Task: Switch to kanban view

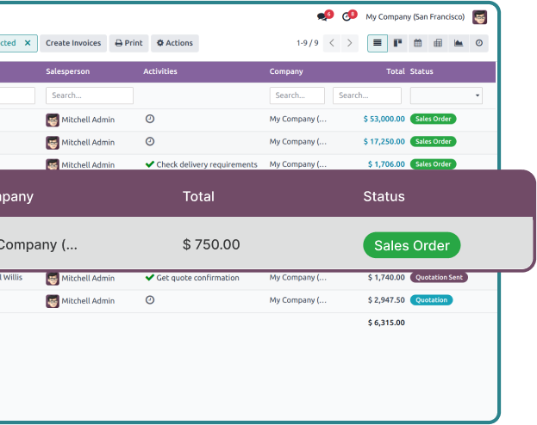Action: 397,43
